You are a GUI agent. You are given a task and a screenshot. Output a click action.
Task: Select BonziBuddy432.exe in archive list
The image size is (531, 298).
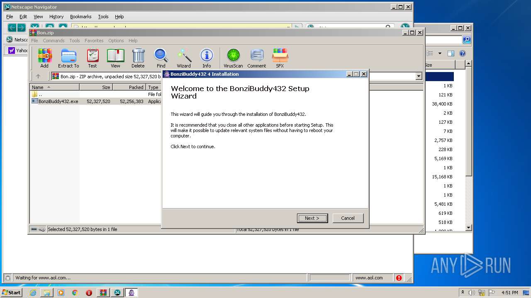(58, 101)
